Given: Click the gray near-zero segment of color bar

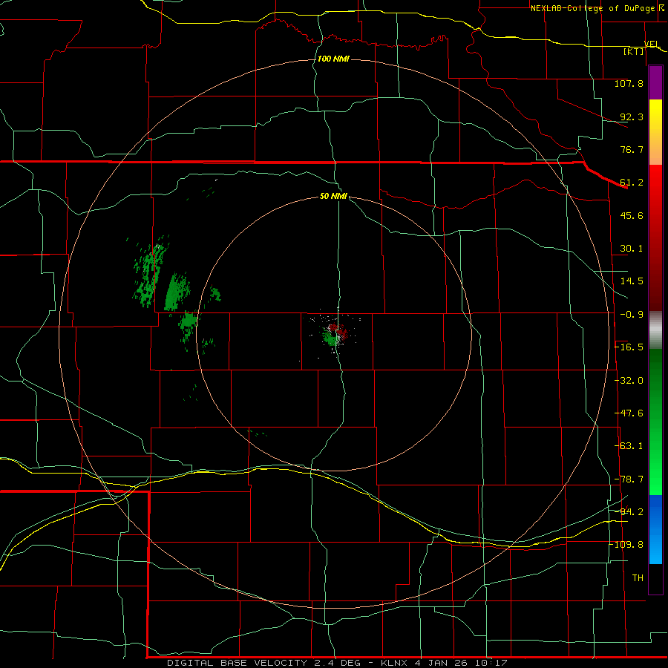Looking at the screenshot, I should pyautogui.click(x=655, y=330).
